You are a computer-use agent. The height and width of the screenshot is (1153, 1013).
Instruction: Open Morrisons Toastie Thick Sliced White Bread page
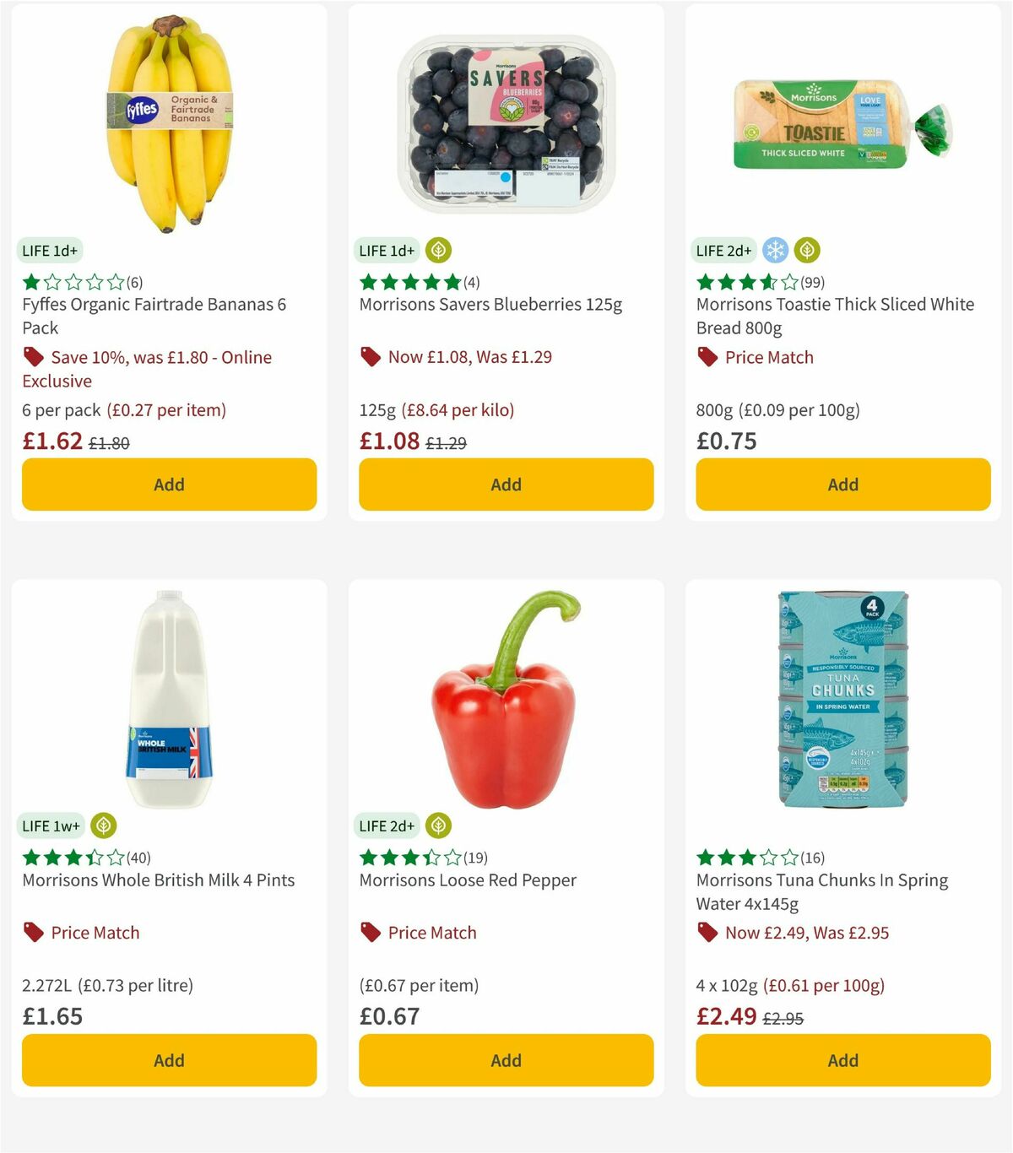tap(835, 316)
